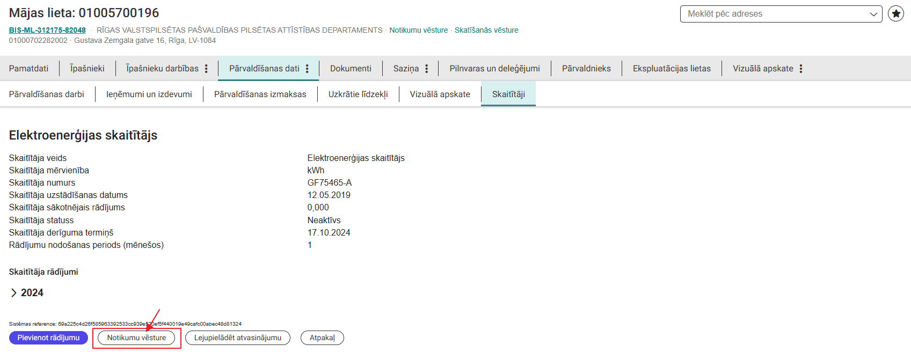Open the address search dropdown arrow
Image resolution: width=911 pixels, height=352 pixels.
(x=873, y=14)
